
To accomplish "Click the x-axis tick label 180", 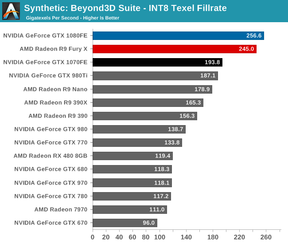I will click(x=213, y=237).
